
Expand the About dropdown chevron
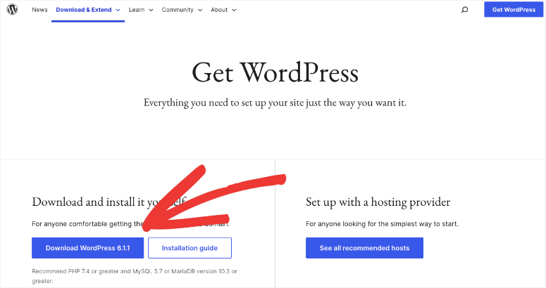pyautogui.click(x=234, y=10)
